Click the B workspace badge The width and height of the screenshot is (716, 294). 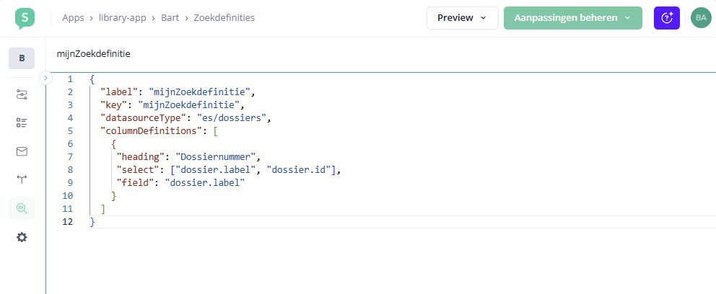coord(22,58)
